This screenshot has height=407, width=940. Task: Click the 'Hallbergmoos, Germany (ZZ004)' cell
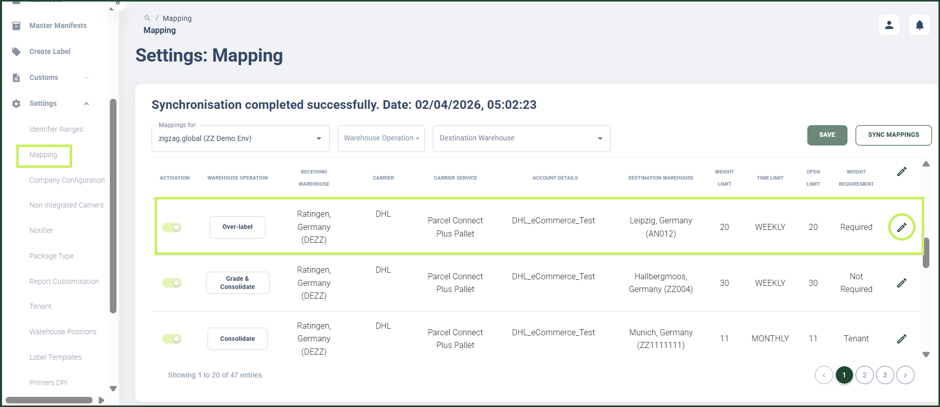pyautogui.click(x=661, y=283)
